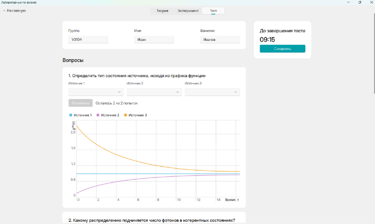Click the Проверить button

(x=80, y=103)
